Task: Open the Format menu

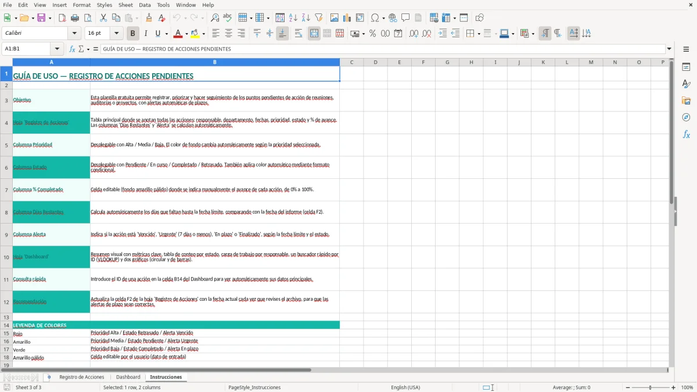Action: click(81, 5)
